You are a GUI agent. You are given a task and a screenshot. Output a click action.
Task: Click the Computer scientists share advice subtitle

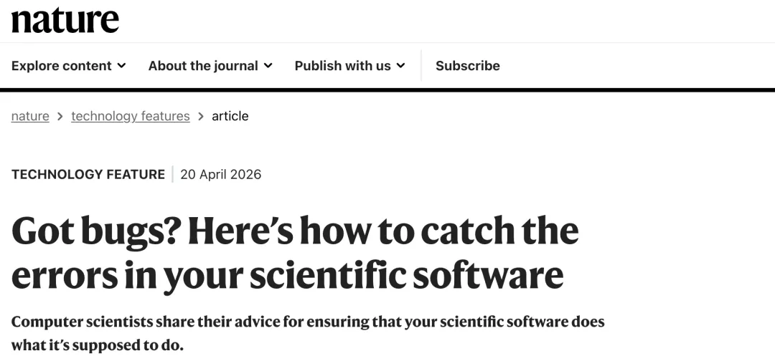(x=307, y=332)
